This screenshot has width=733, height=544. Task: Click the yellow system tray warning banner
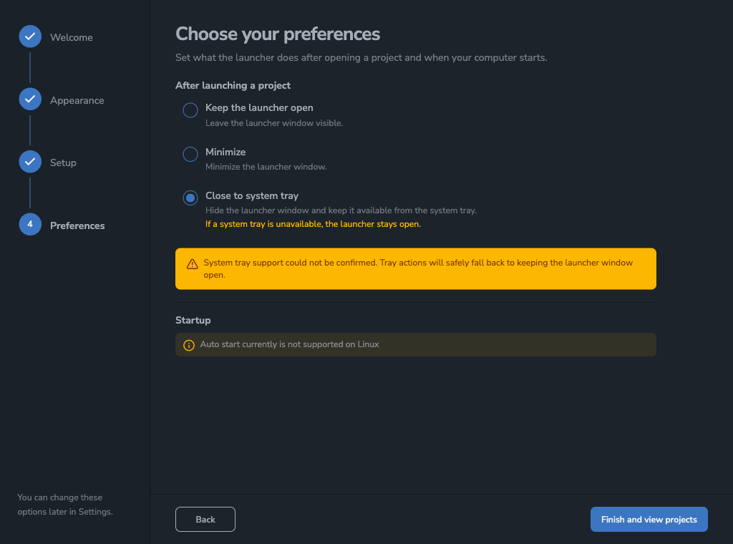click(416, 268)
